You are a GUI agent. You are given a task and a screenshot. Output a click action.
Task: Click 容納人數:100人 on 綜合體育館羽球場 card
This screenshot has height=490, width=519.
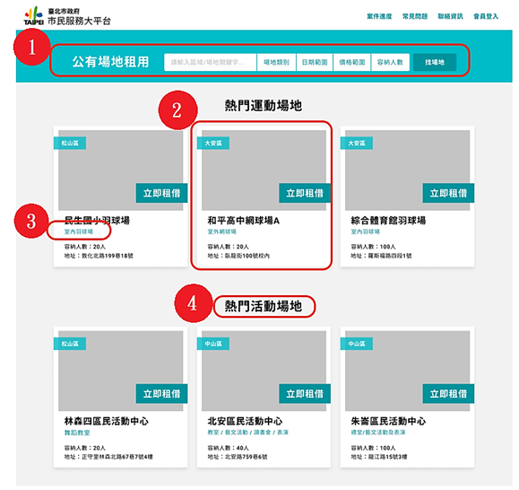coord(373,247)
